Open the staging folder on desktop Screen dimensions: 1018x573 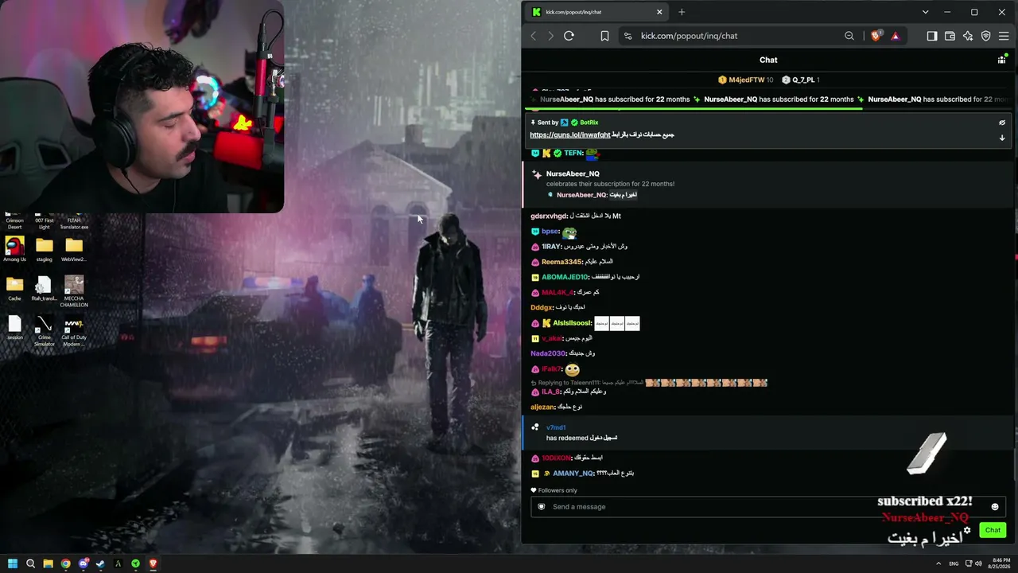pyautogui.click(x=45, y=249)
